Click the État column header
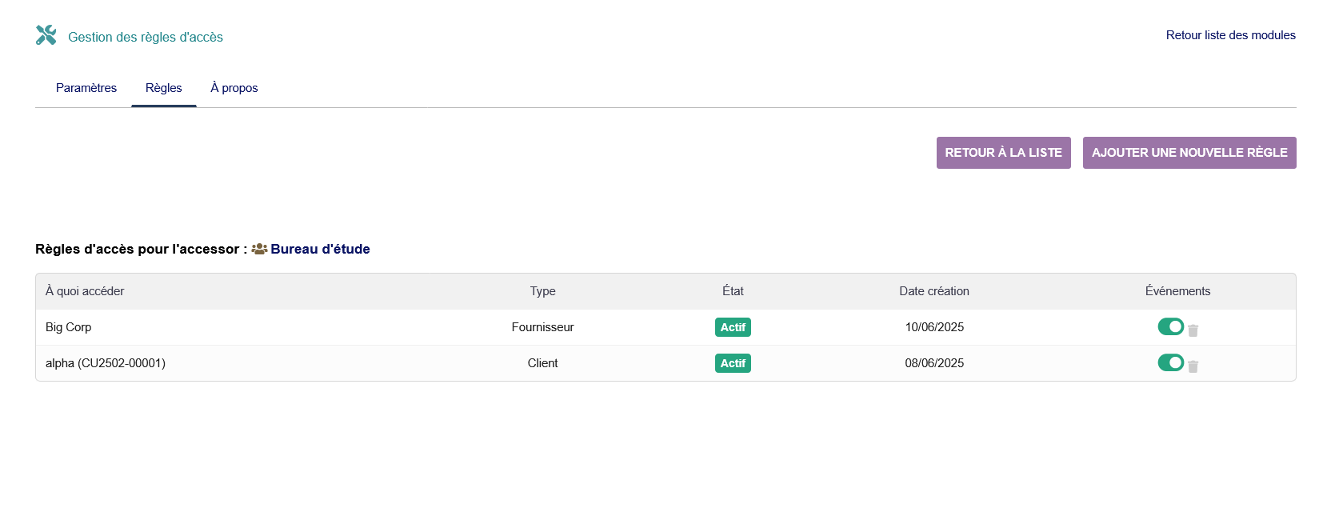Image resolution: width=1327 pixels, height=512 pixels. [733, 291]
